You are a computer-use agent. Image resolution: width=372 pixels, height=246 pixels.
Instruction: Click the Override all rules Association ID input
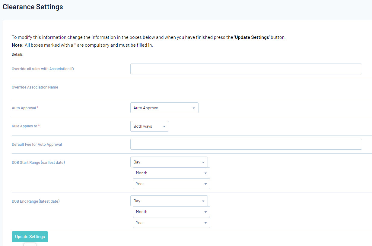pyautogui.click(x=246, y=69)
